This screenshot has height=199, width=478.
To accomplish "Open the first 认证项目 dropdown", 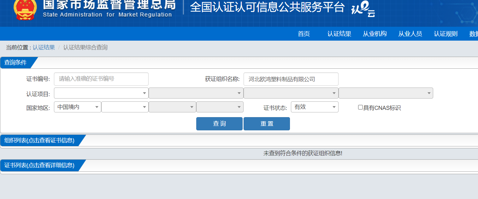I will [101, 93].
